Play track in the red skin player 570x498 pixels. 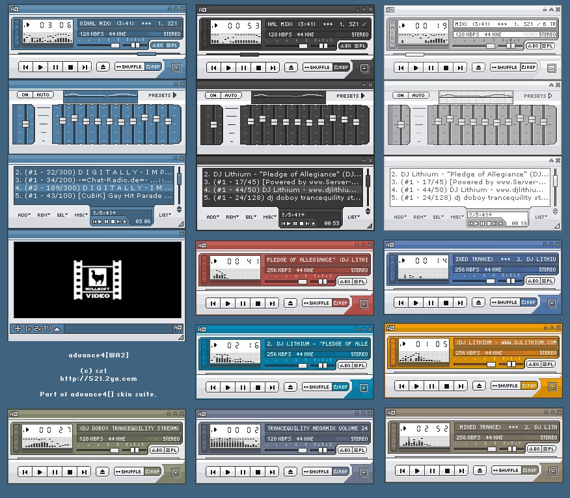[x=228, y=303]
